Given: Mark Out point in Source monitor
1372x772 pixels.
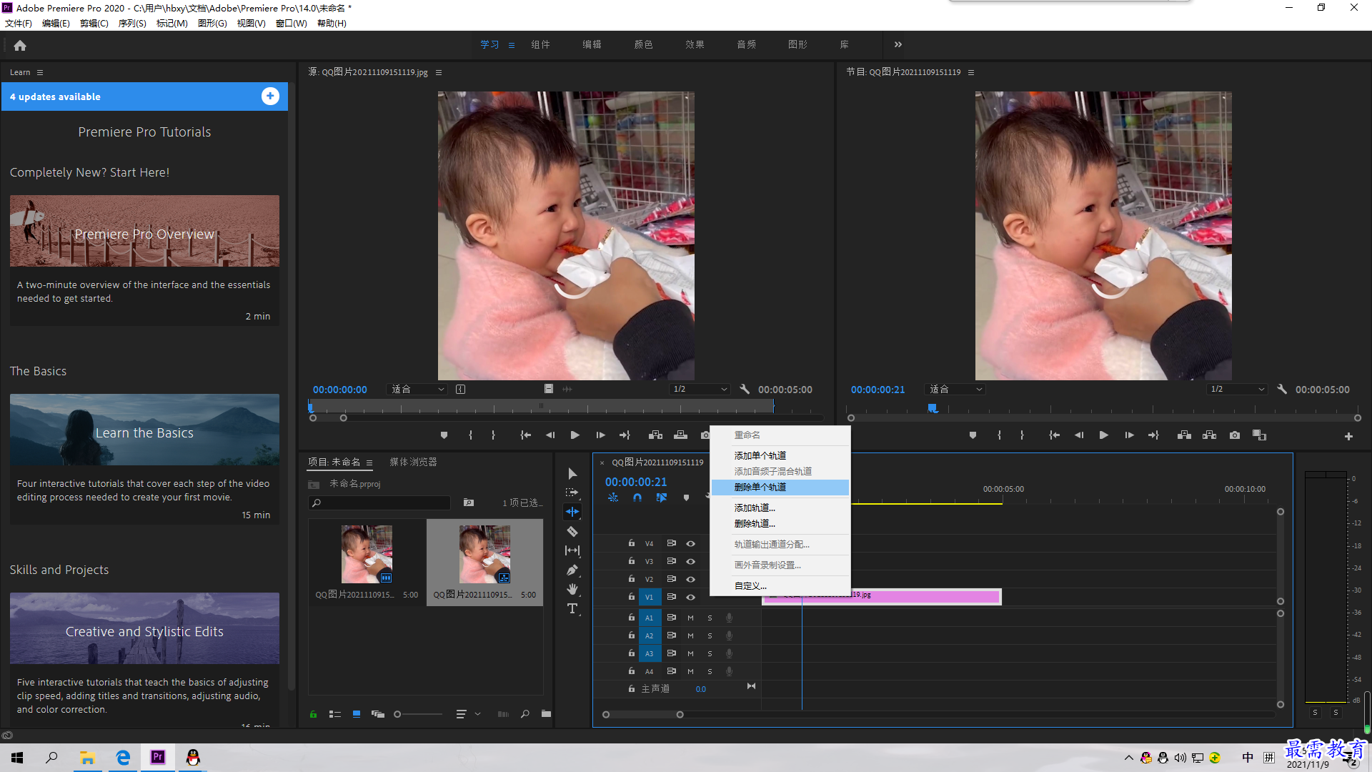Looking at the screenshot, I should point(493,435).
